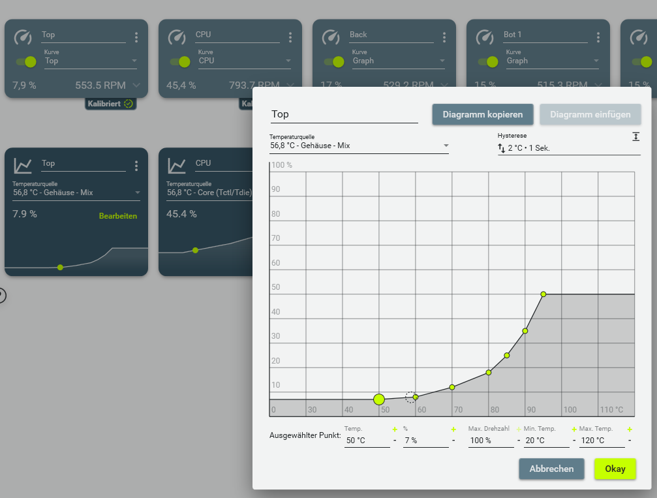Increase selected point Temp. with plus
This screenshot has width=657, height=498.
395,429
